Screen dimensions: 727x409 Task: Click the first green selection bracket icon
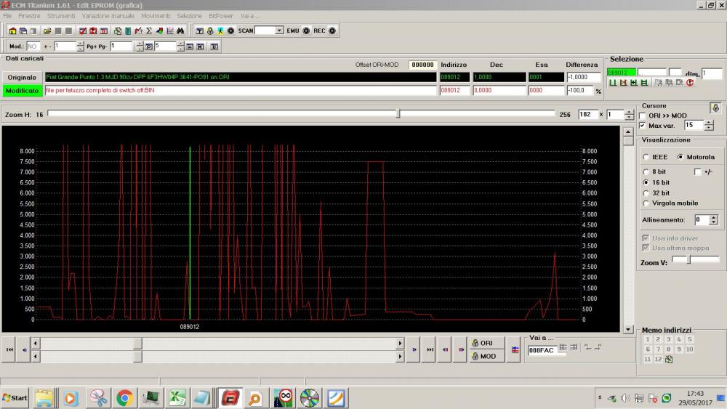pyautogui.click(x=613, y=82)
